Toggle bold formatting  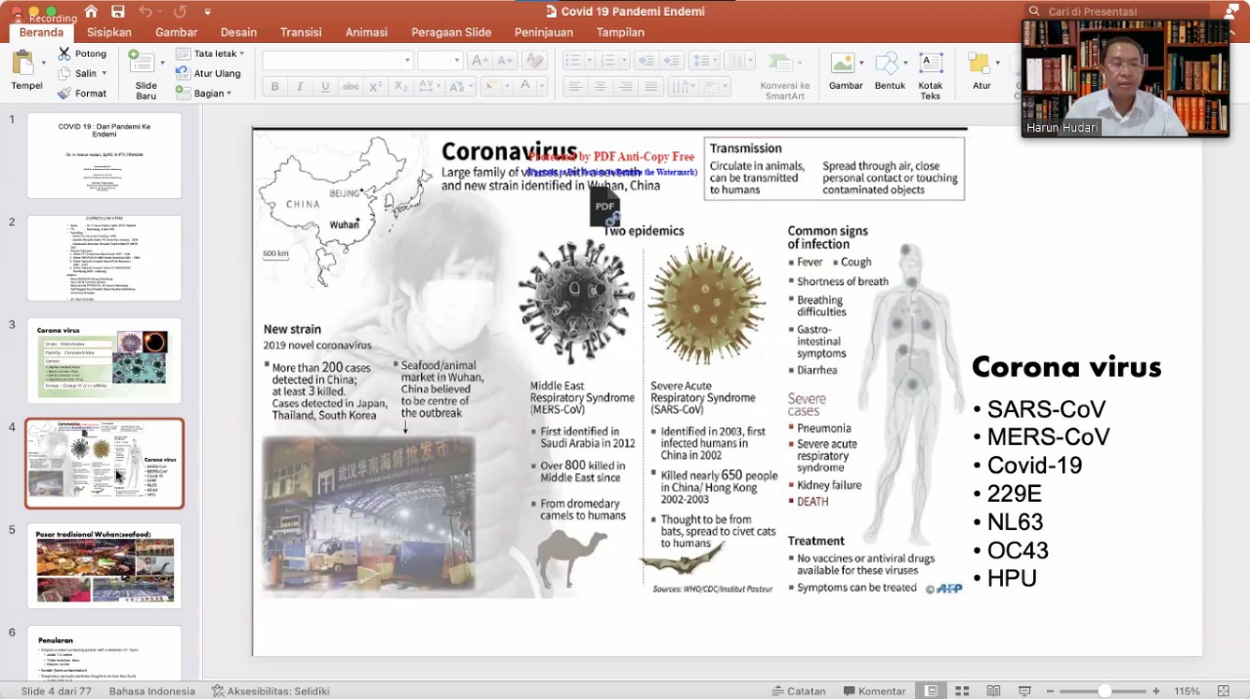click(274, 87)
